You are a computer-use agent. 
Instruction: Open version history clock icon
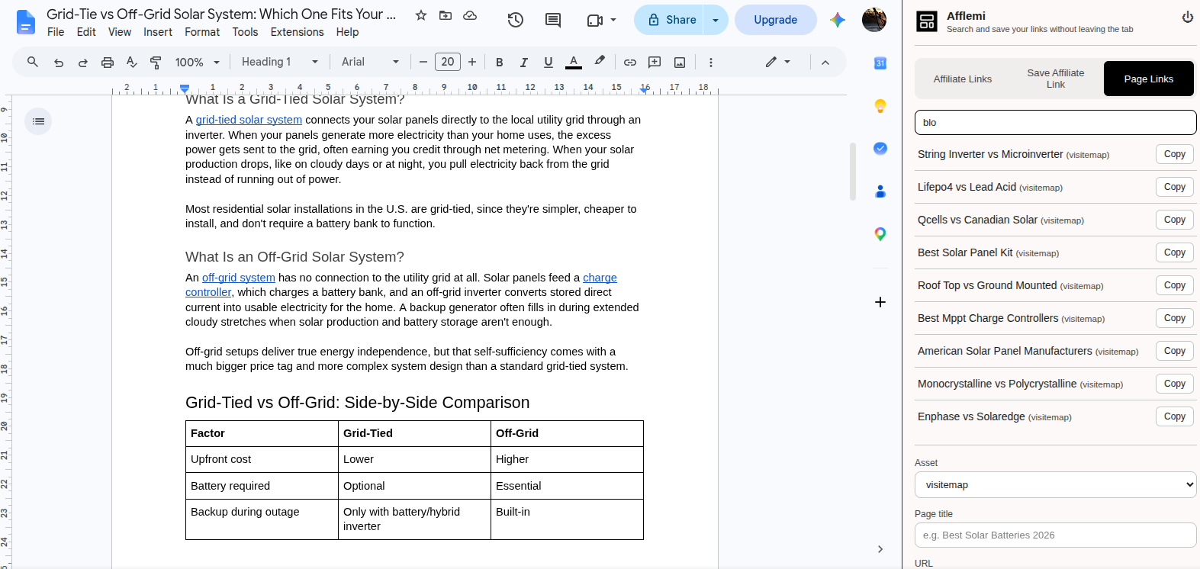coord(516,20)
